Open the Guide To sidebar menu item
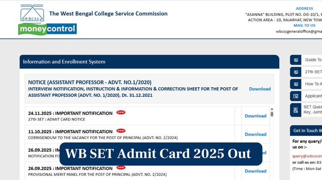 pos(313,60)
